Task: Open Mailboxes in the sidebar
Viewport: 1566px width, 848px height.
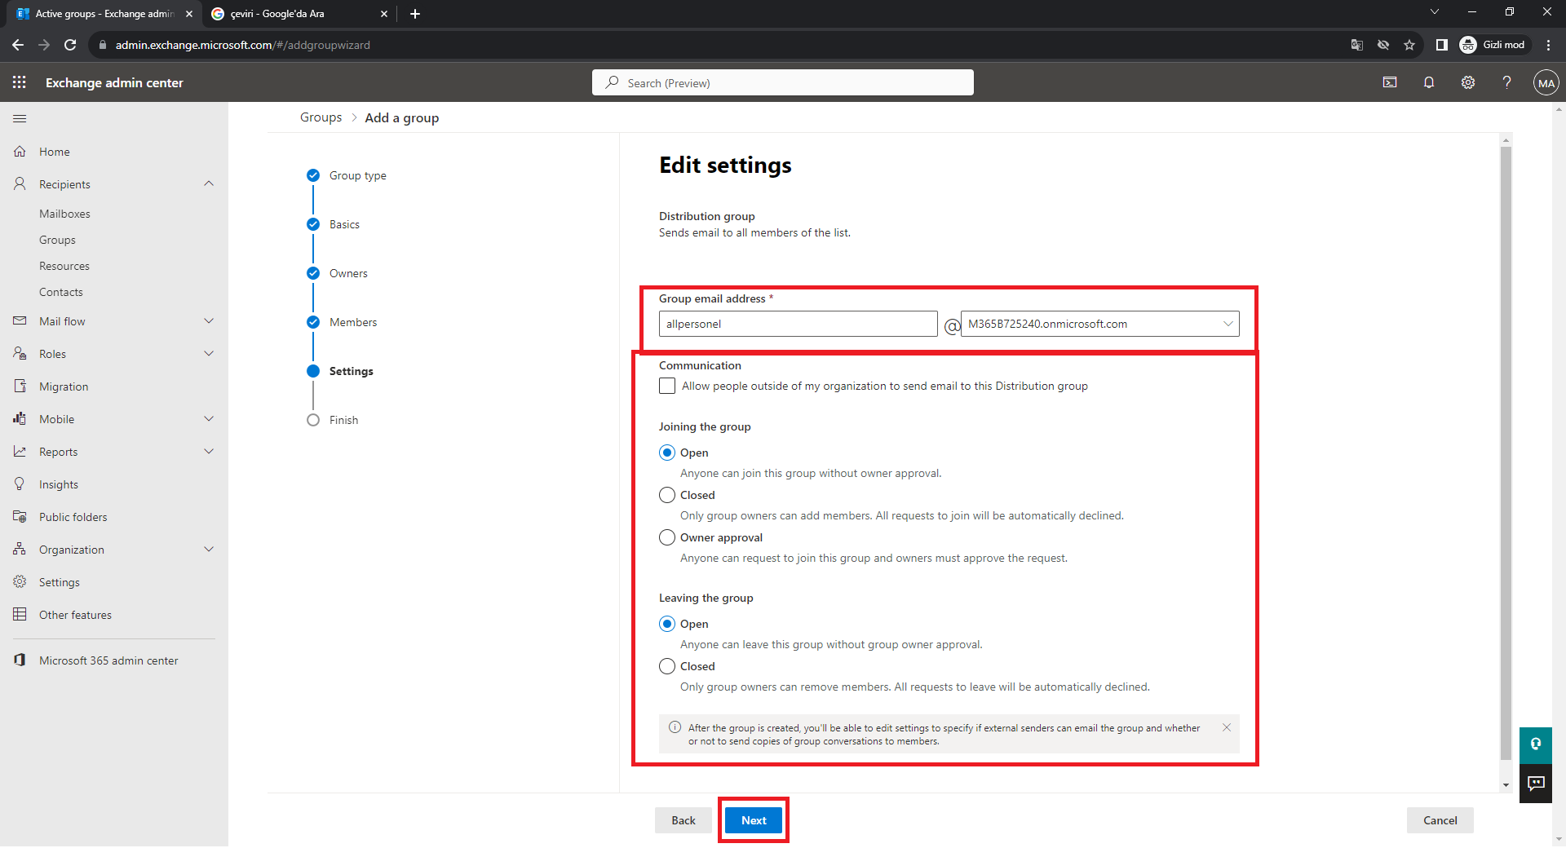Action: [64, 214]
